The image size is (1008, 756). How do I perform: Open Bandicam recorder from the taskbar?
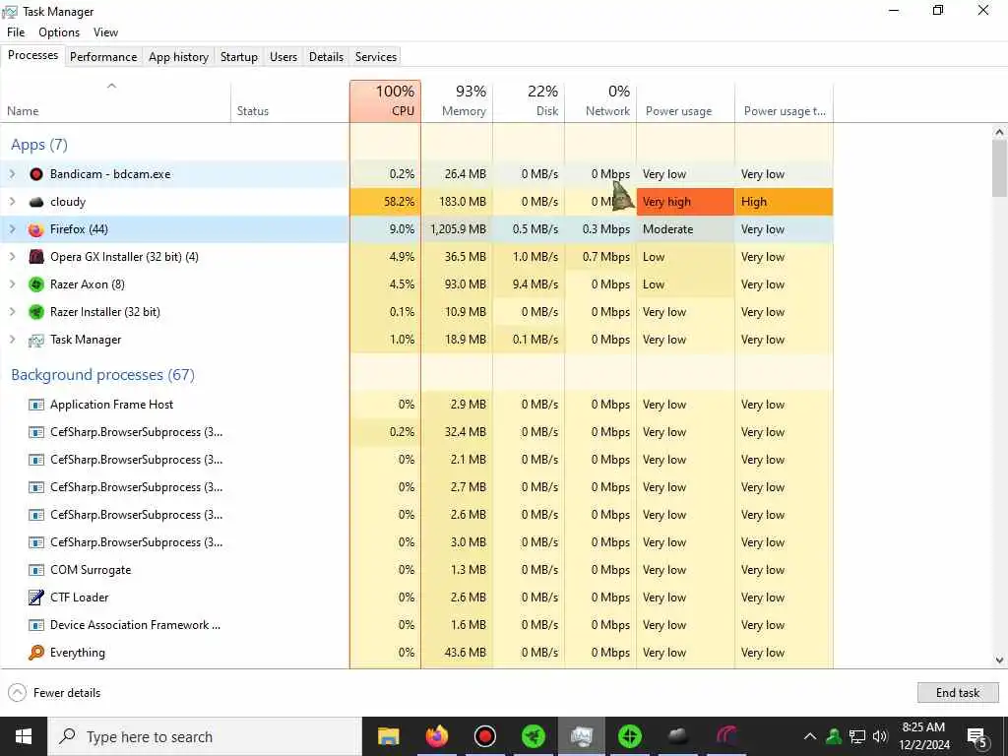tap(484, 736)
